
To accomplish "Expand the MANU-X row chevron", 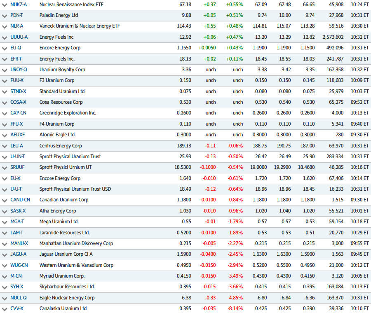I will point(5,244).
